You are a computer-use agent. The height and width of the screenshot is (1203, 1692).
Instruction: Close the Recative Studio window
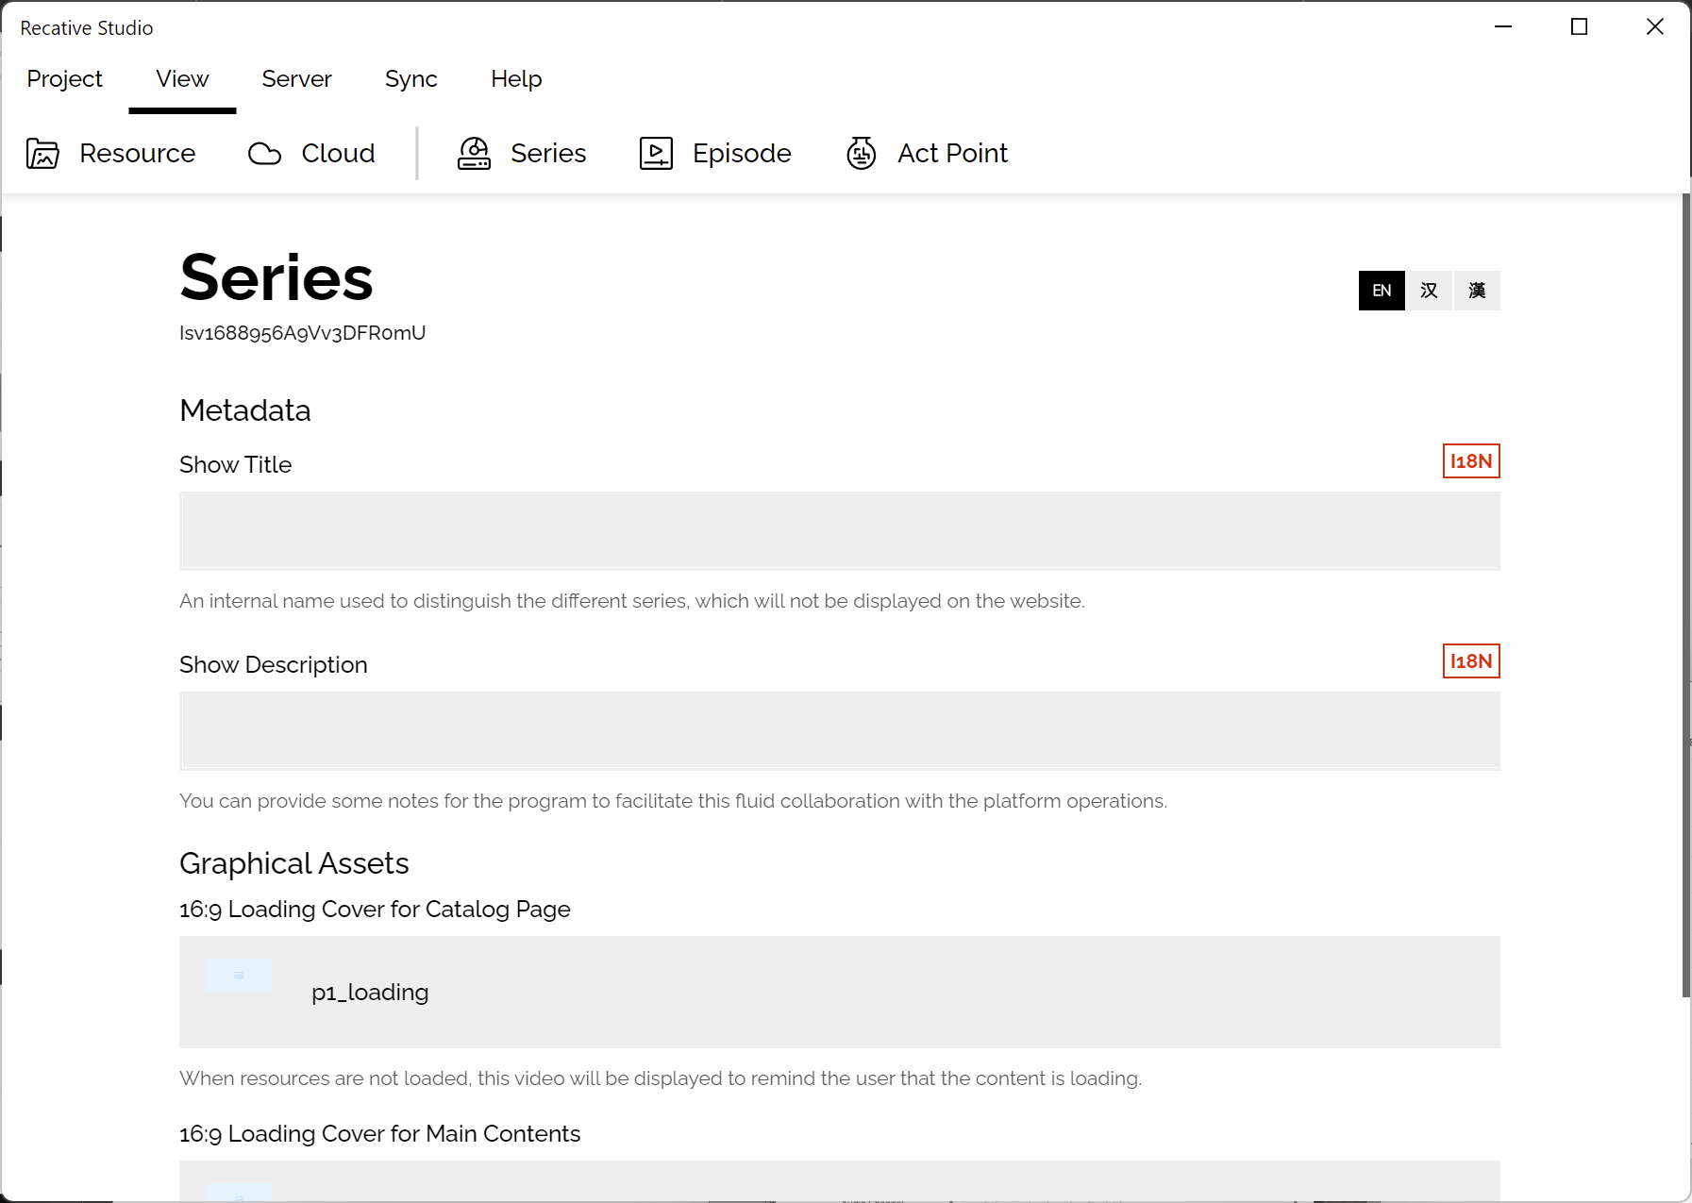coord(1654,27)
